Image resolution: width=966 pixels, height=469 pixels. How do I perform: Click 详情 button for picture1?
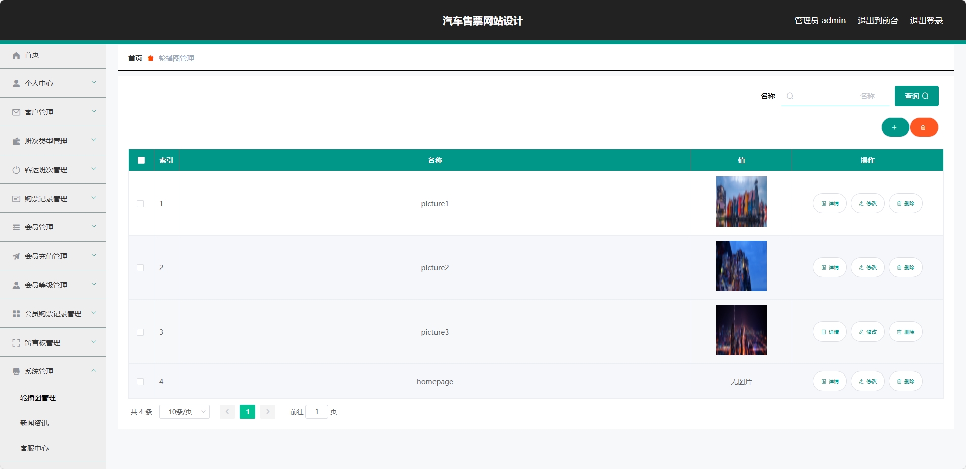pyautogui.click(x=830, y=203)
